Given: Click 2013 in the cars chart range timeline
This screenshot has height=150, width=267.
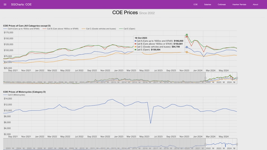Looking at the screenshot, I should pyautogui.click(x=113, y=82).
